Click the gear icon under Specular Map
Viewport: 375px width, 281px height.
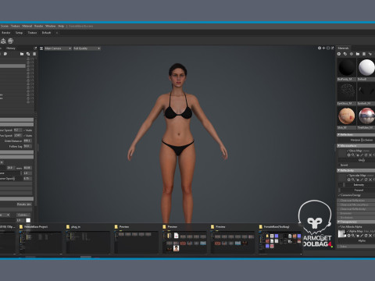point(349,180)
